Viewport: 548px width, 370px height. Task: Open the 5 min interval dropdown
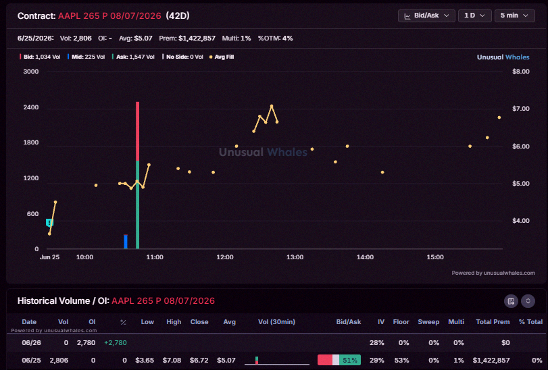click(x=514, y=16)
